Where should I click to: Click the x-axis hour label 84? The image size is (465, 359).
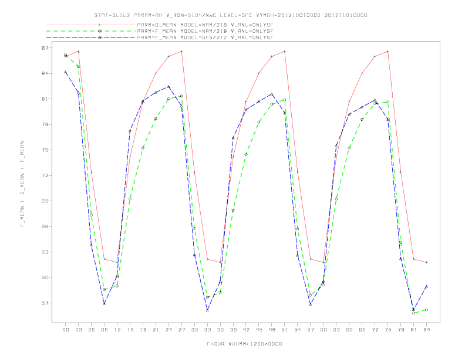coord(427,330)
